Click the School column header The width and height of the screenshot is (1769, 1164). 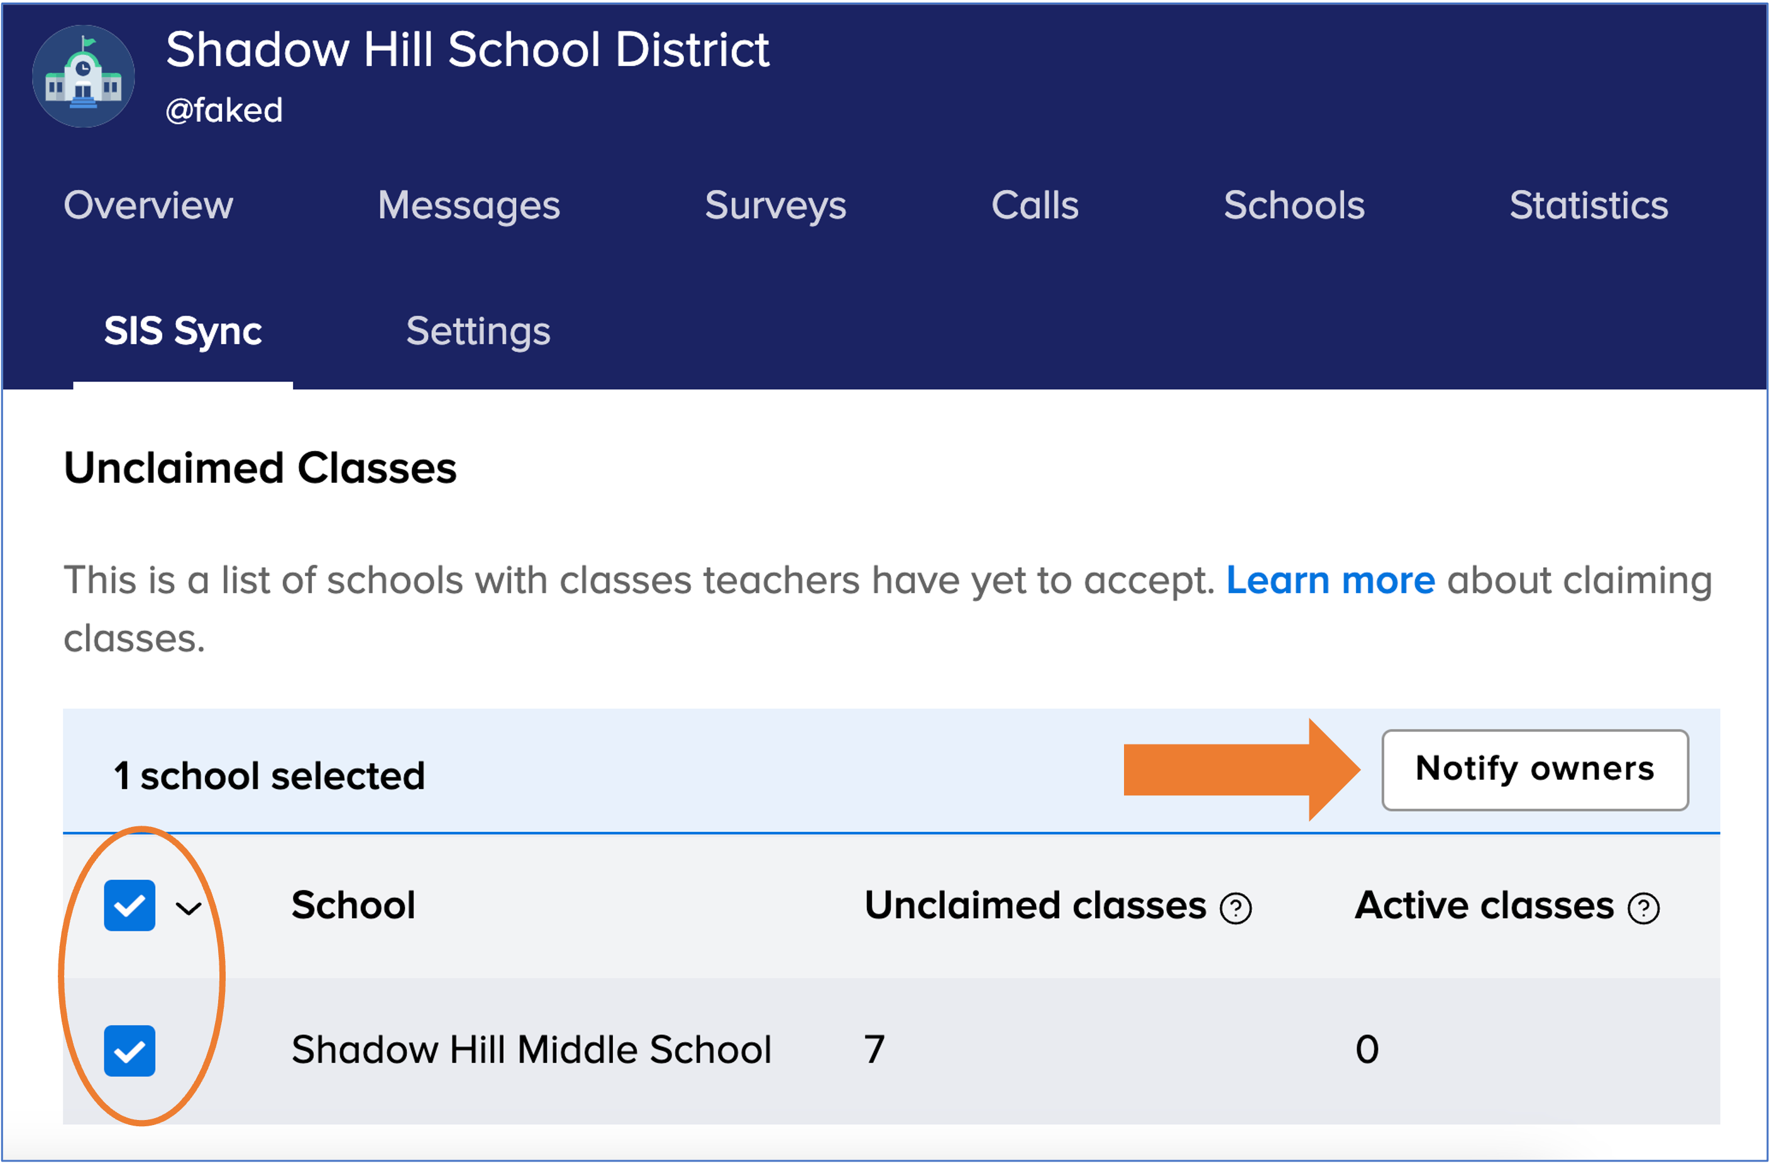point(353,906)
